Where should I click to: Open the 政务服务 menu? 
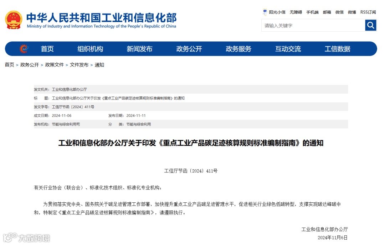[238, 49]
